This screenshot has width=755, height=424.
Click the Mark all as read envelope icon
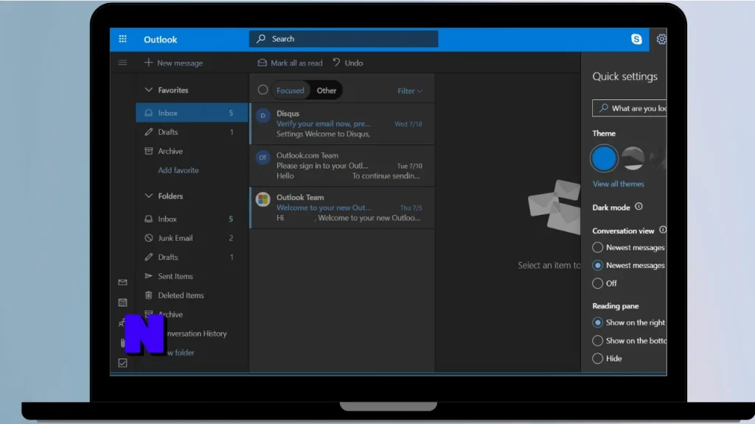coord(262,63)
